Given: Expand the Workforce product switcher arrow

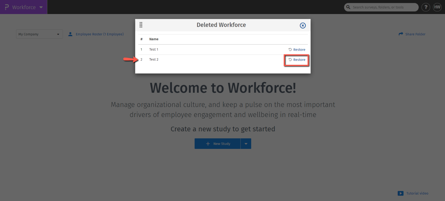Looking at the screenshot, I should click(x=41, y=7).
